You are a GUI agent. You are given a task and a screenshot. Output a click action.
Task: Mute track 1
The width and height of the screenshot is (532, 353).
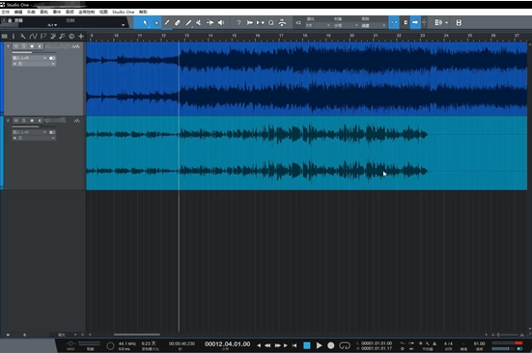coord(16,46)
